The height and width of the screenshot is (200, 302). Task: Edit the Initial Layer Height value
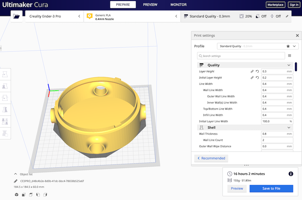click(x=277, y=78)
